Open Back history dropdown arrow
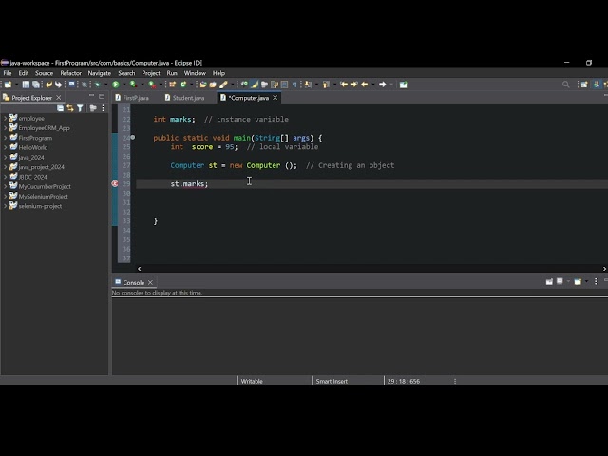 tap(373, 85)
